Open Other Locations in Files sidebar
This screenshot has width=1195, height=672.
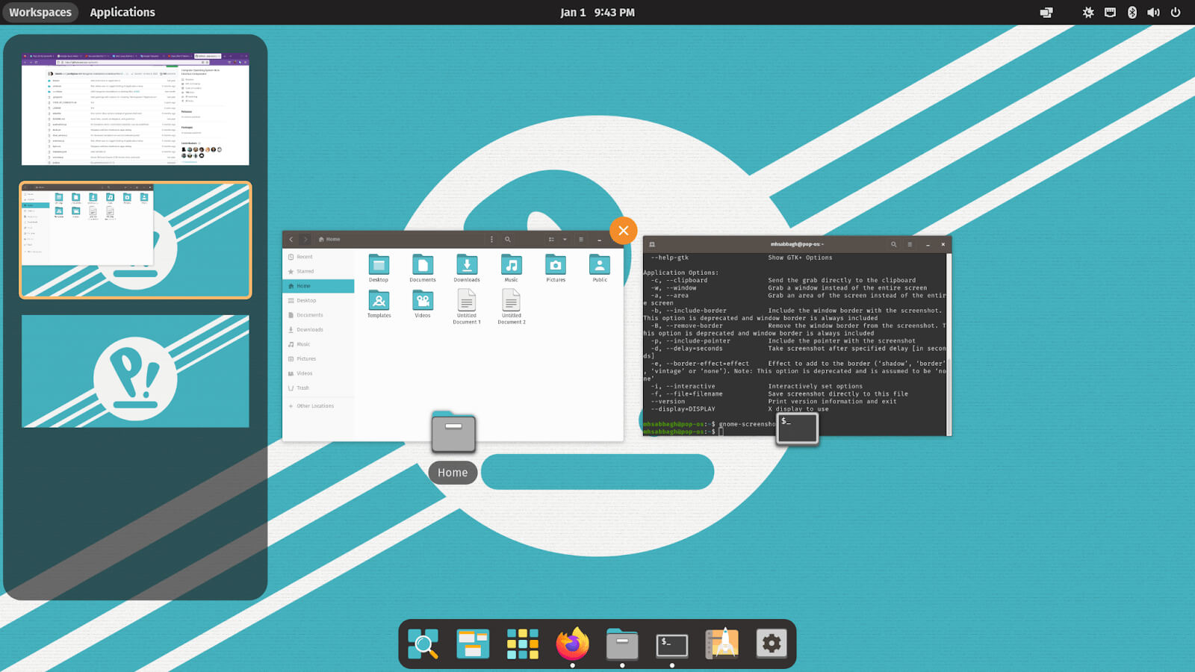click(319, 406)
